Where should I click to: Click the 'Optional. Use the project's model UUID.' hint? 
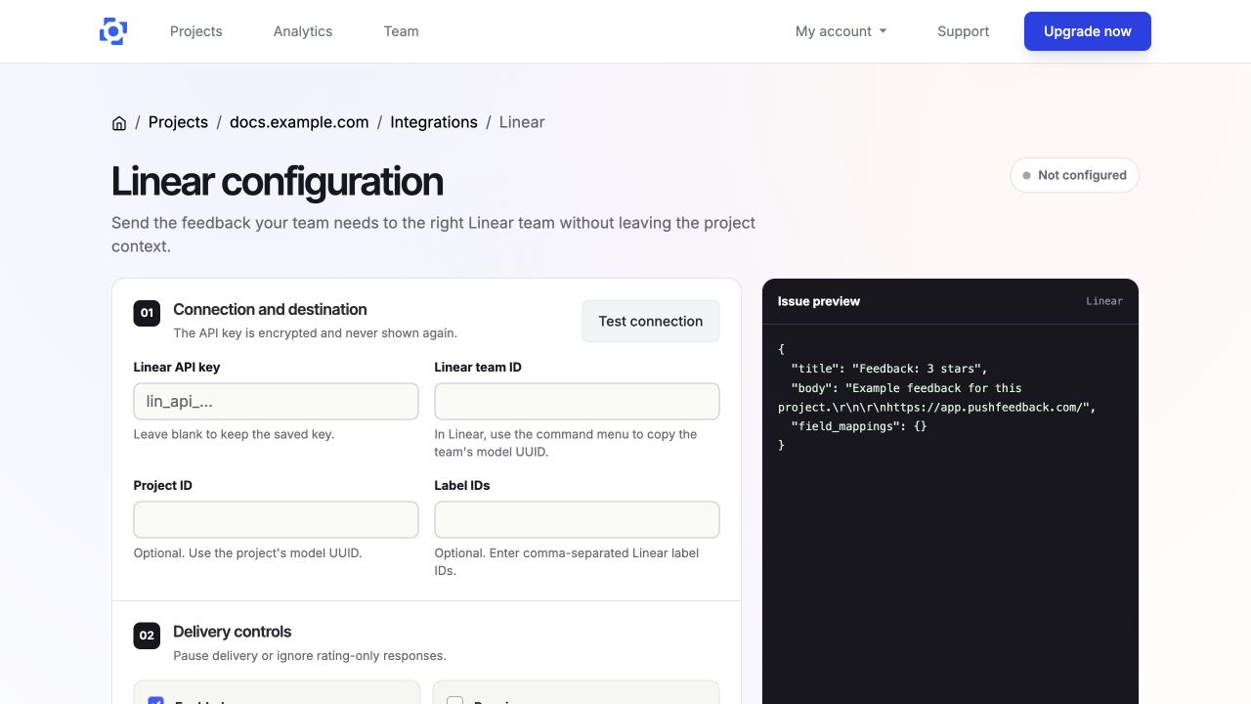(248, 552)
